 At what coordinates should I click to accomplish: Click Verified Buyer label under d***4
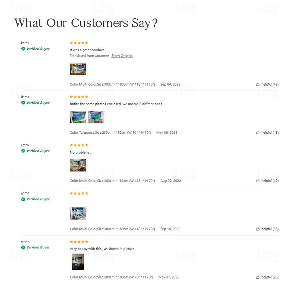pyautogui.click(x=38, y=103)
